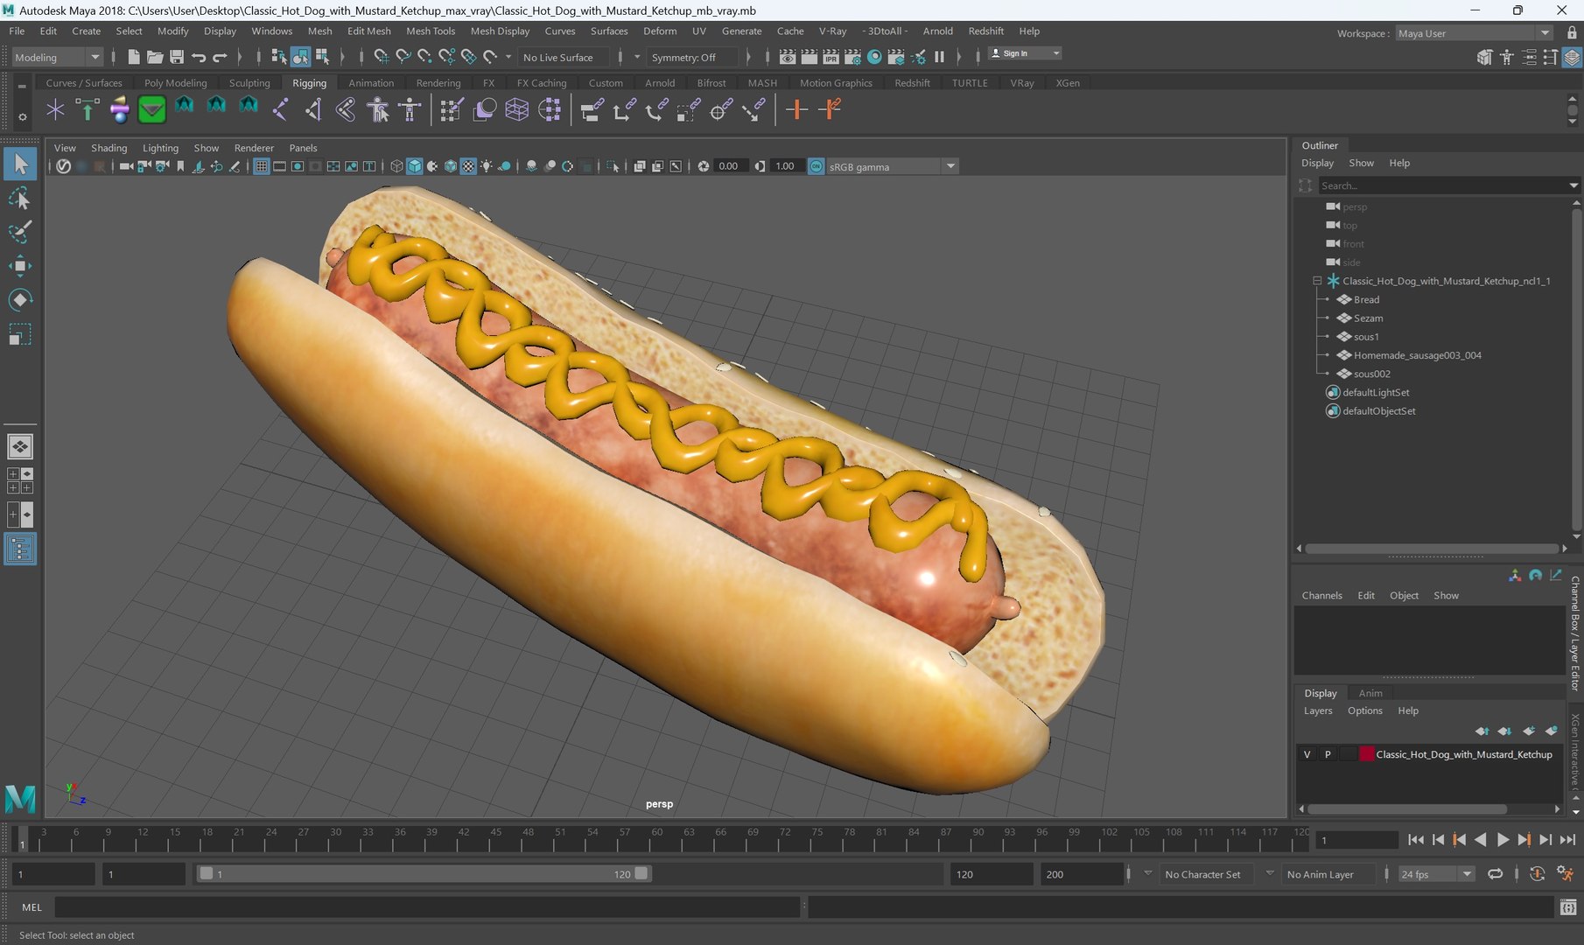The width and height of the screenshot is (1584, 945).
Task: Click the time range slider bar
Action: point(424,874)
